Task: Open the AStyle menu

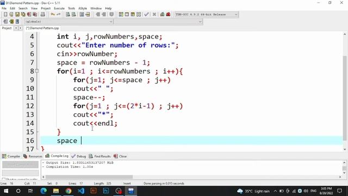Action: coord(83,8)
